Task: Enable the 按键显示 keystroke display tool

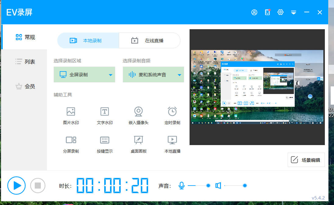Action: 105,140
